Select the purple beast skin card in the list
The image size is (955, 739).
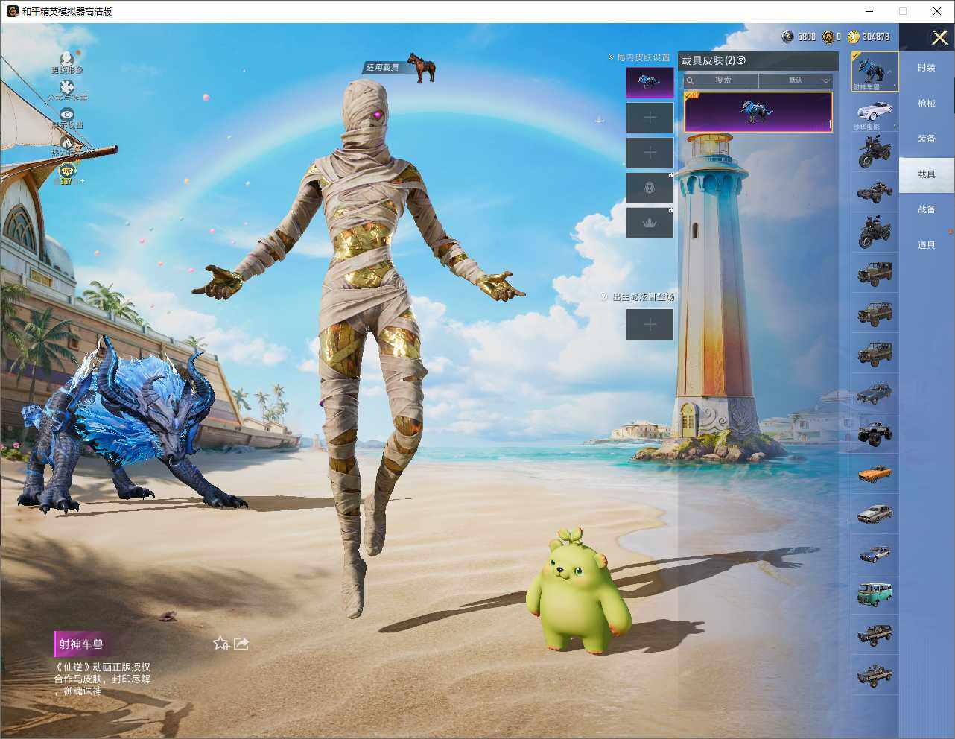click(758, 112)
